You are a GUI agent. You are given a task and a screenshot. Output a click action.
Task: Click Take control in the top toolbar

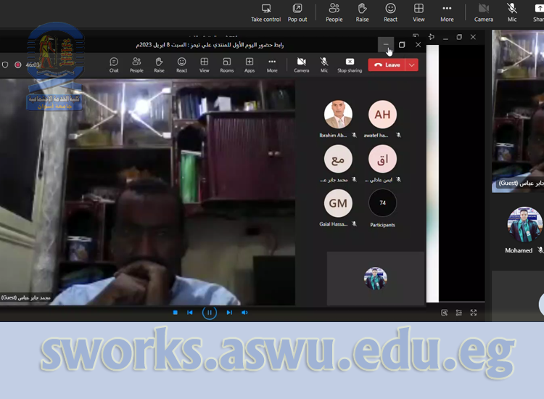click(x=265, y=12)
